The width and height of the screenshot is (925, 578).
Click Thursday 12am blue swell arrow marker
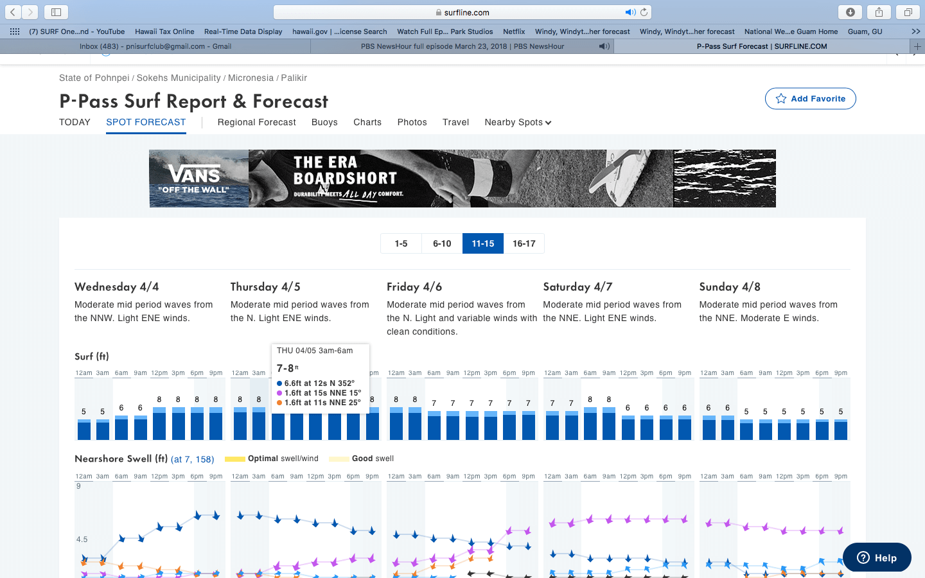tap(240, 515)
